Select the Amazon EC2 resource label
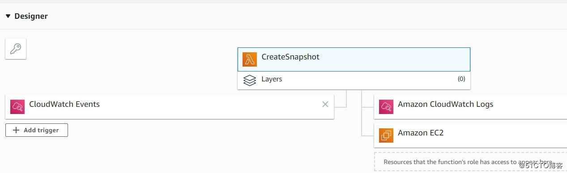567x173 pixels. click(421, 133)
